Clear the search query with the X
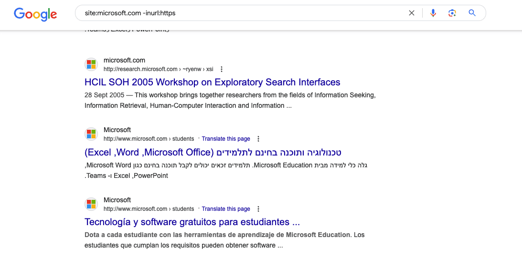This screenshot has width=522, height=259. pyautogui.click(x=411, y=13)
